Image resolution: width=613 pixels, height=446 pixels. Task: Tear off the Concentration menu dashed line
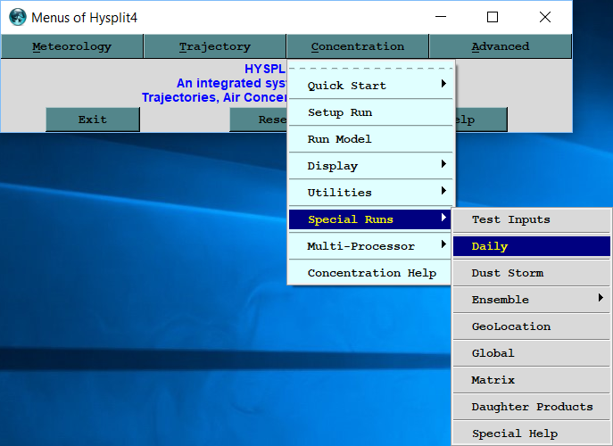coord(370,68)
